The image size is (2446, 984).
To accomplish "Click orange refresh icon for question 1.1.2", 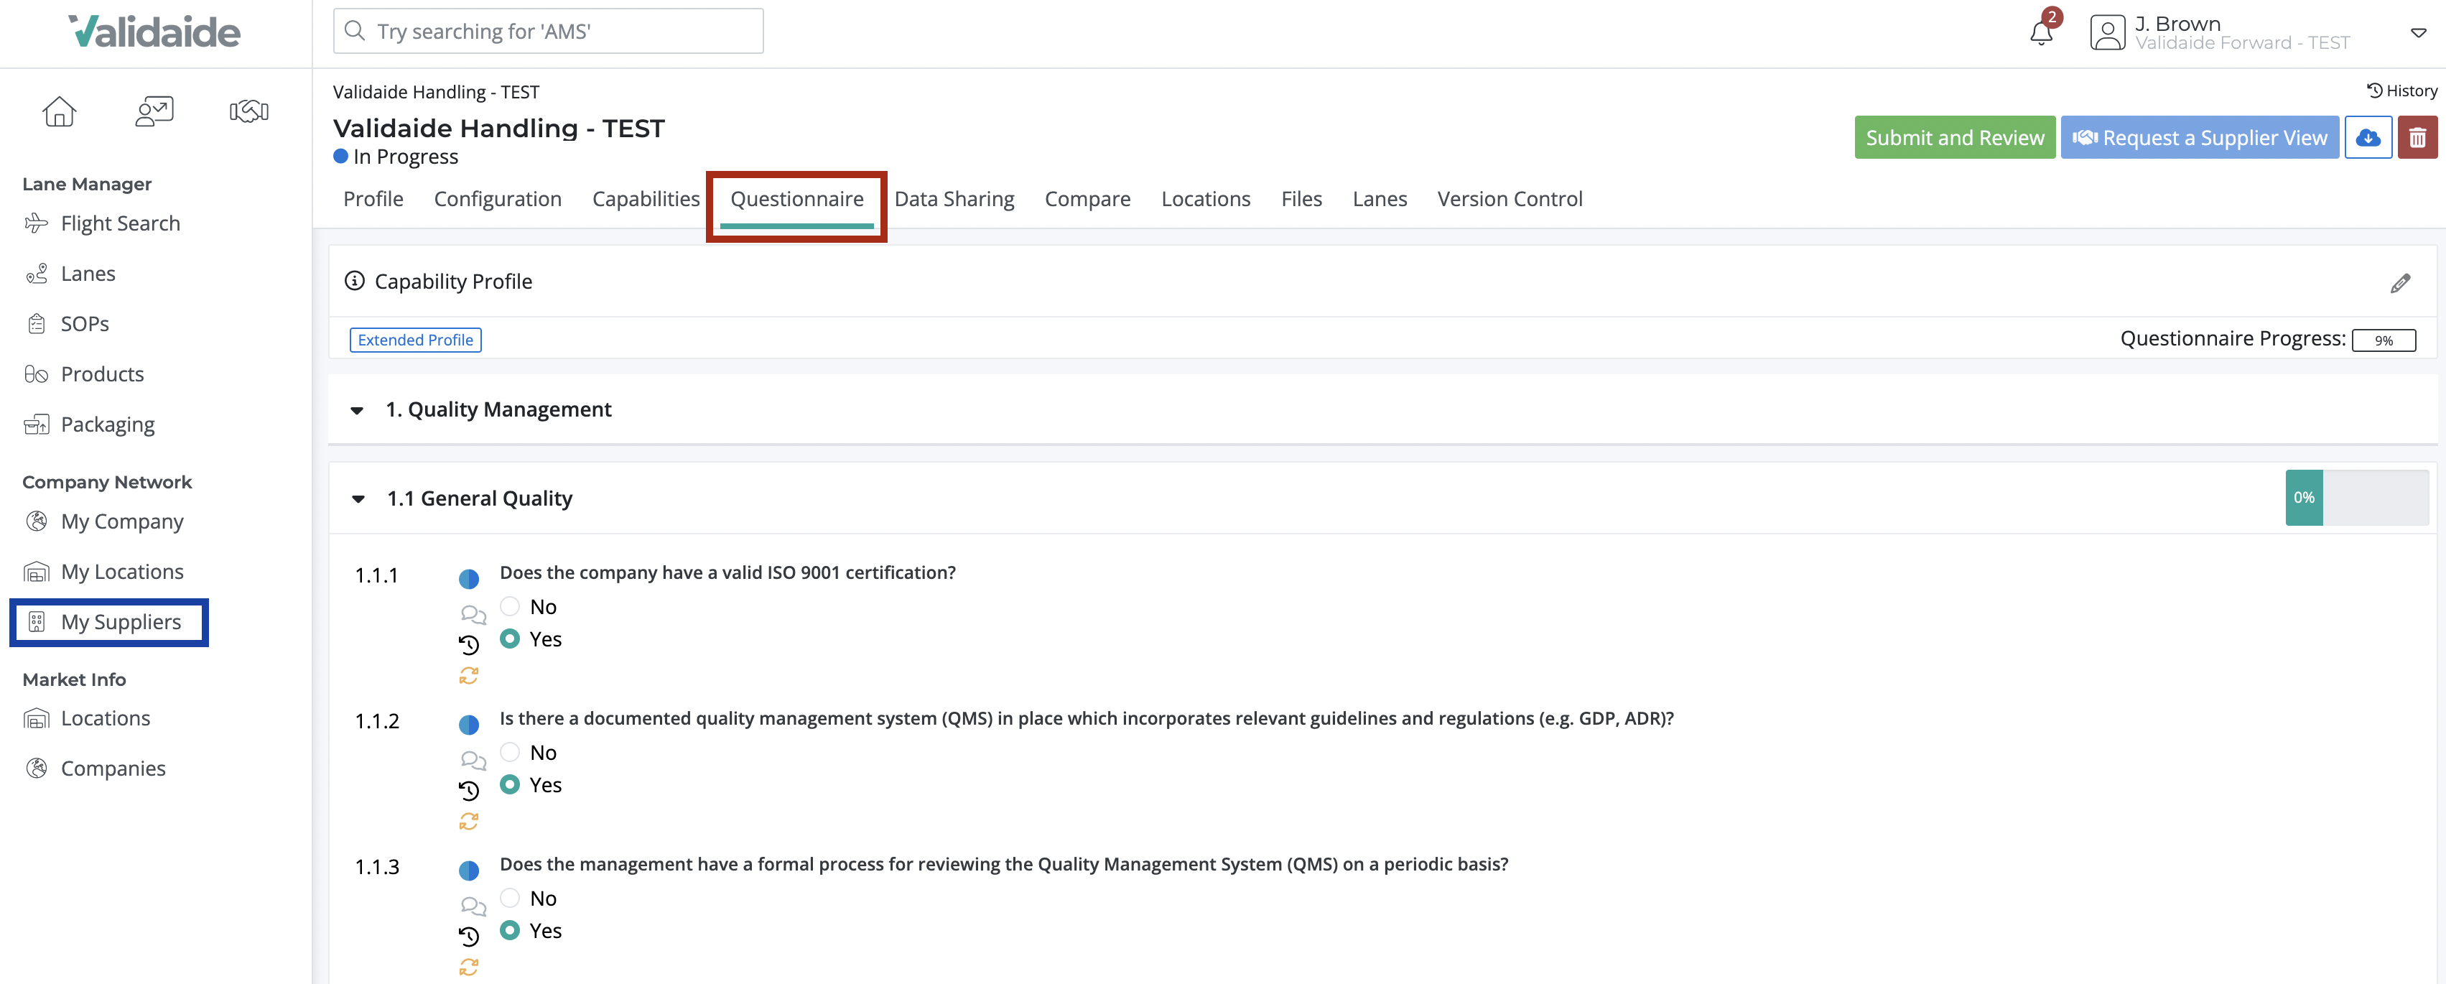I will click(469, 821).
